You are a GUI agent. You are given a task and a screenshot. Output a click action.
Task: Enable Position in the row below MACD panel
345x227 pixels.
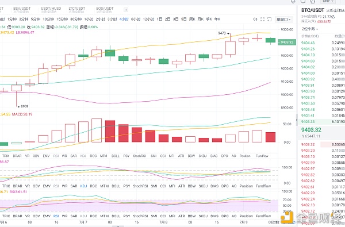tap(245, 156)
